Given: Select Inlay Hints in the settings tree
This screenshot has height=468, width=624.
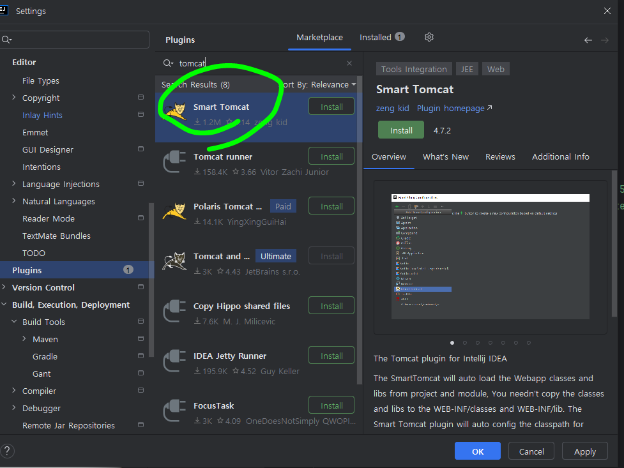Looking at the screenshot, I should [x=42, y=116].
